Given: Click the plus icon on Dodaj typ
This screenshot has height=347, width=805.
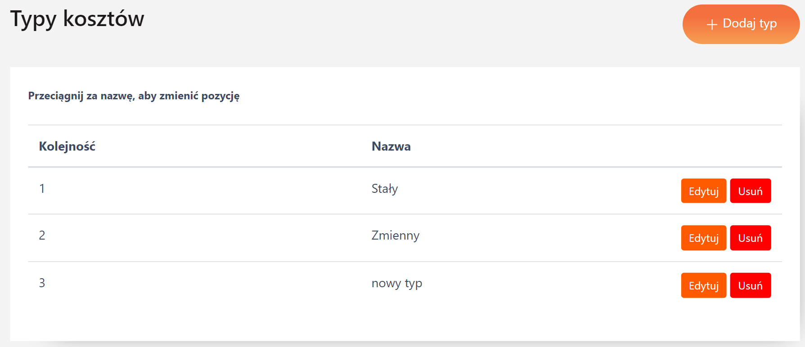Looking at the screenshot, I should (x=712, y=24).
